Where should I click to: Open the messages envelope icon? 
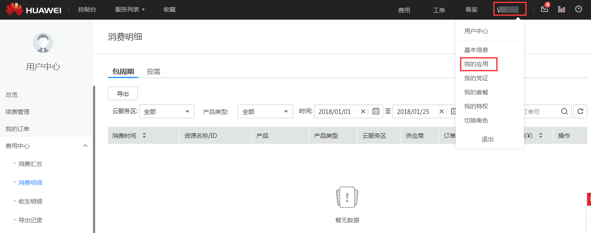tap(544, 9)
